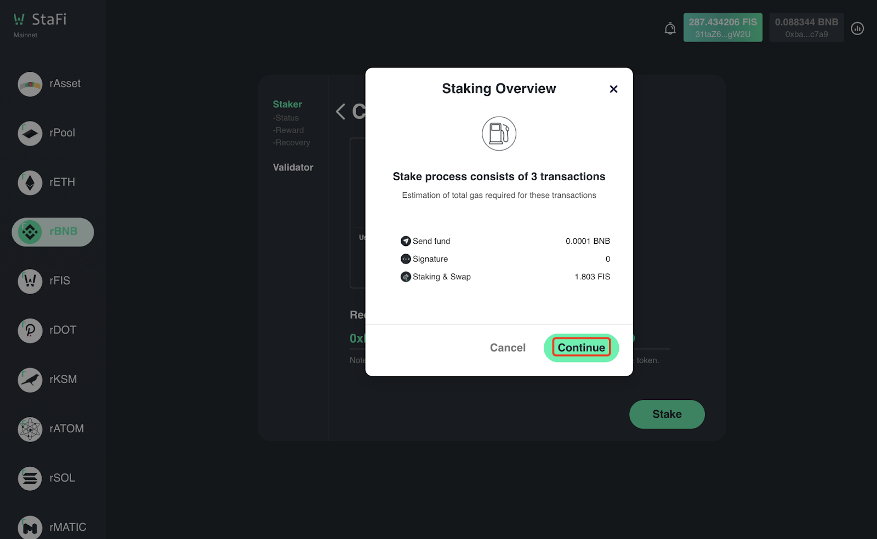Click the Stake button
Screen dimensions: 877x539
tap(667, 415)
